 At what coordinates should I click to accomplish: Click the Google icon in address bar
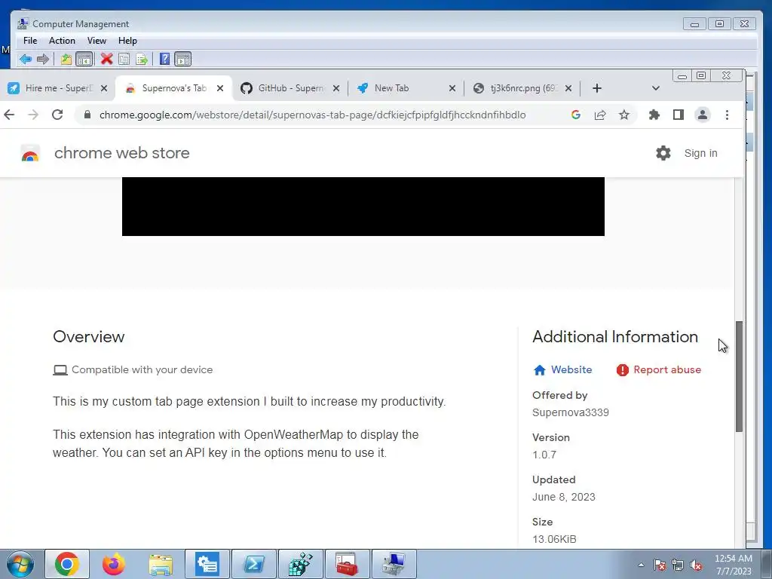[x=575, y=115]
